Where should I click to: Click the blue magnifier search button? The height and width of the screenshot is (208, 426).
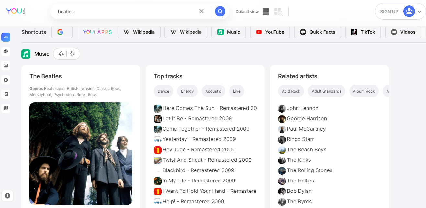click(x=220, y=12)
